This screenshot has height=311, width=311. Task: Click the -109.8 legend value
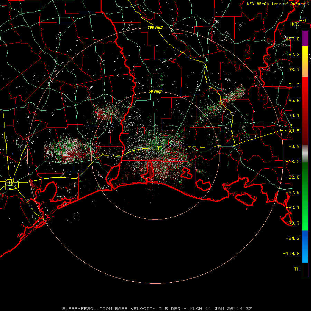[291, 254]
